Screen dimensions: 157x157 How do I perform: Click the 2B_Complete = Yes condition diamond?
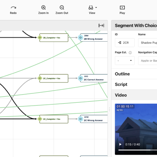pos(40,38)
